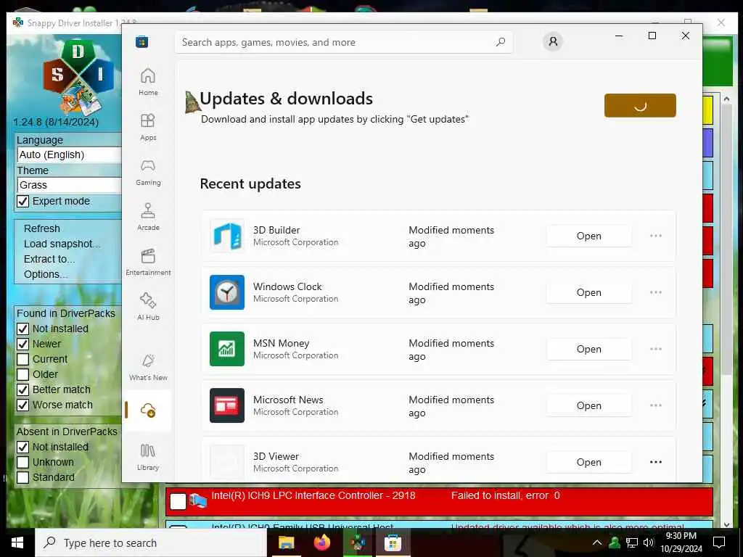Toggle the Better match checkbox

tap(22, 389)
